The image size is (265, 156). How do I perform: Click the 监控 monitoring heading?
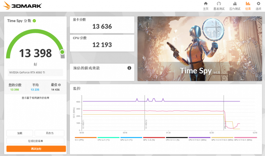[x=77, y=89]
